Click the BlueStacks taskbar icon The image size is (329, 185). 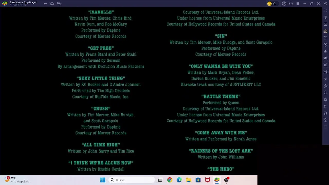pyautogui.click(x=217, y=180)
